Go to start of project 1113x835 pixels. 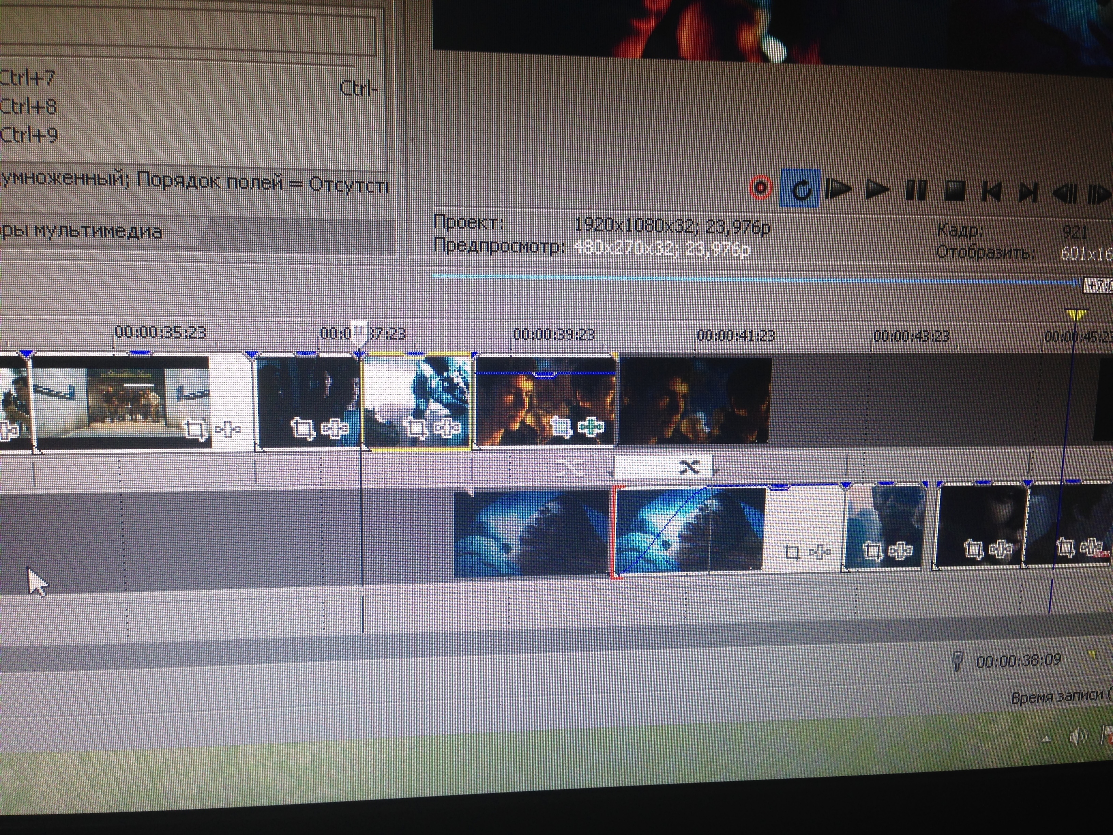pyautogui.click(x=991, y=192)
